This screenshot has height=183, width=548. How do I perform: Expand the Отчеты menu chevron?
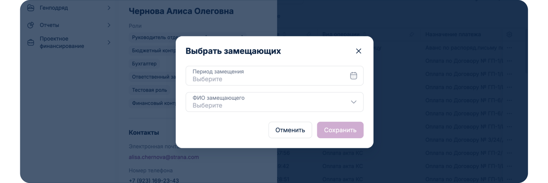109,25
